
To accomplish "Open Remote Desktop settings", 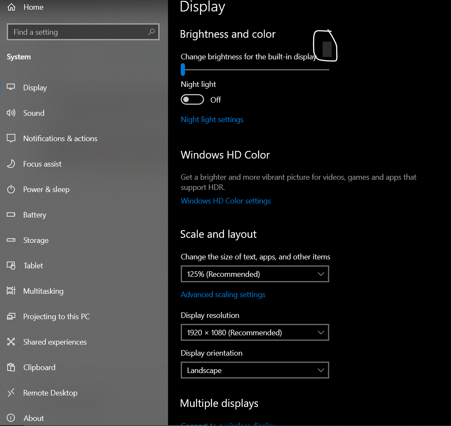I will pyautogui.click(x=50, y=393).
